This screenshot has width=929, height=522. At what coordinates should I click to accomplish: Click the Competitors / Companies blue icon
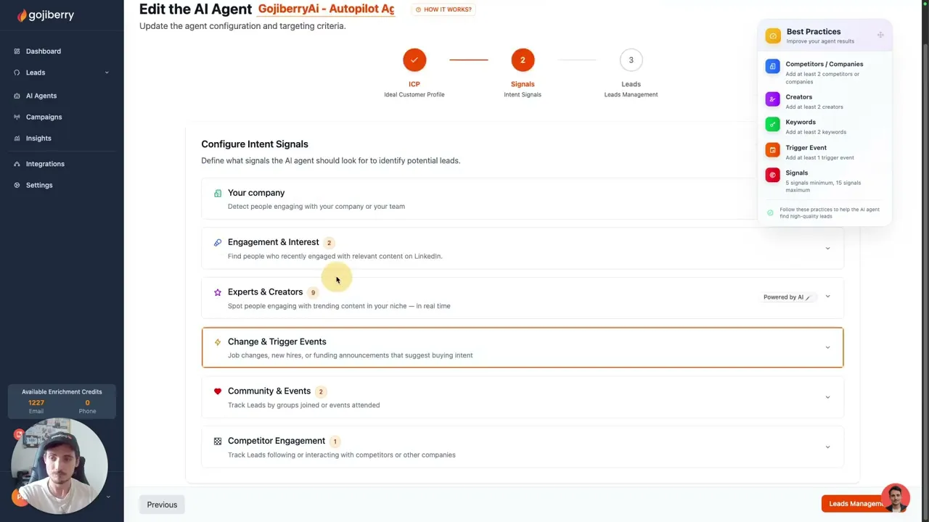tap(772, 66)
